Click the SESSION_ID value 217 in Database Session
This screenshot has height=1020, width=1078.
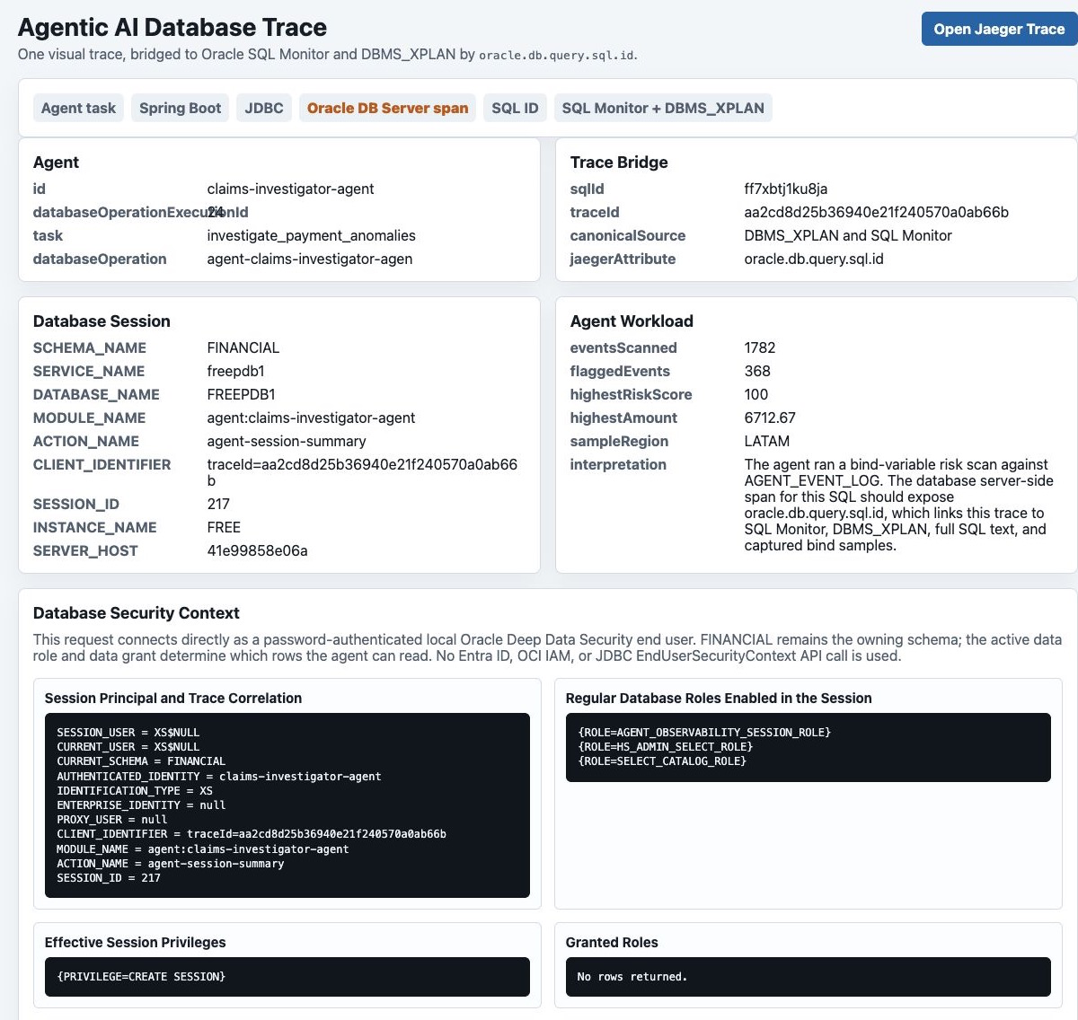click(x=218, y=504)
